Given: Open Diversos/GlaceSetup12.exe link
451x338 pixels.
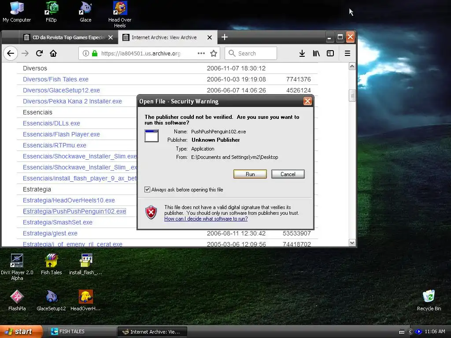Looking at the screenshot, I should (x=61, y=90).
